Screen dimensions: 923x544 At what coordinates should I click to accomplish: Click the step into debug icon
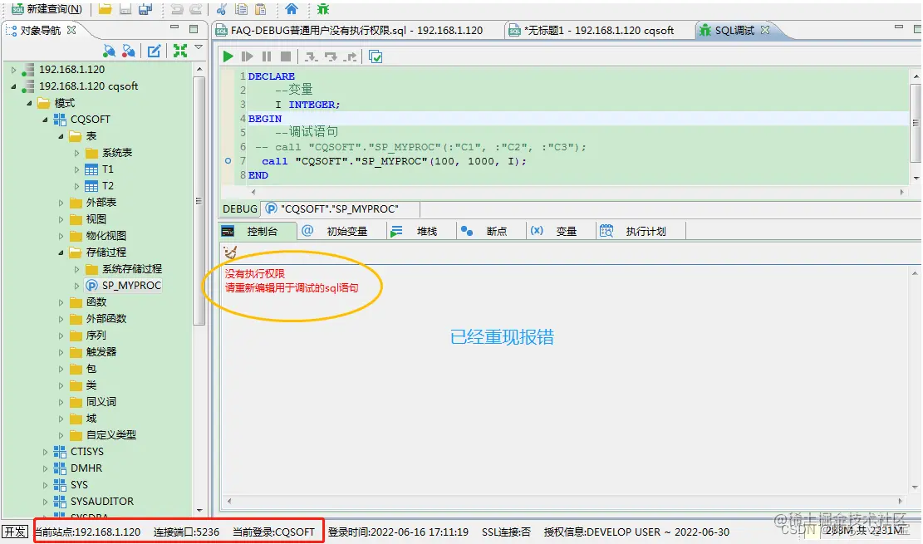pyautogui.click(x=312, y=56)
